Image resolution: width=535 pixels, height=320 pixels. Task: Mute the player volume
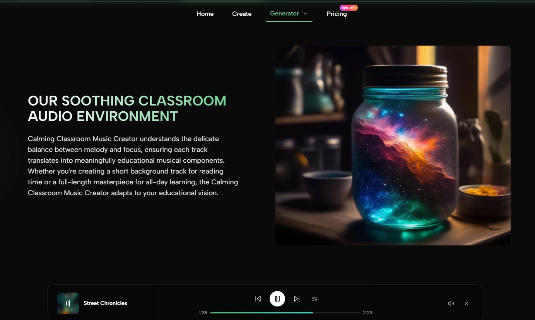pyautogui.click(x=451, y=303)
